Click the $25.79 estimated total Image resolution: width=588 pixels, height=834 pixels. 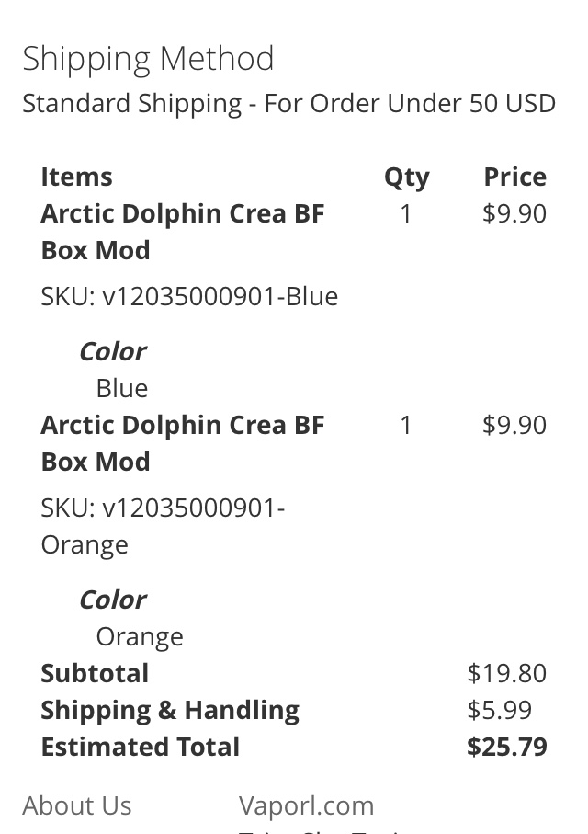click(506, 747)
